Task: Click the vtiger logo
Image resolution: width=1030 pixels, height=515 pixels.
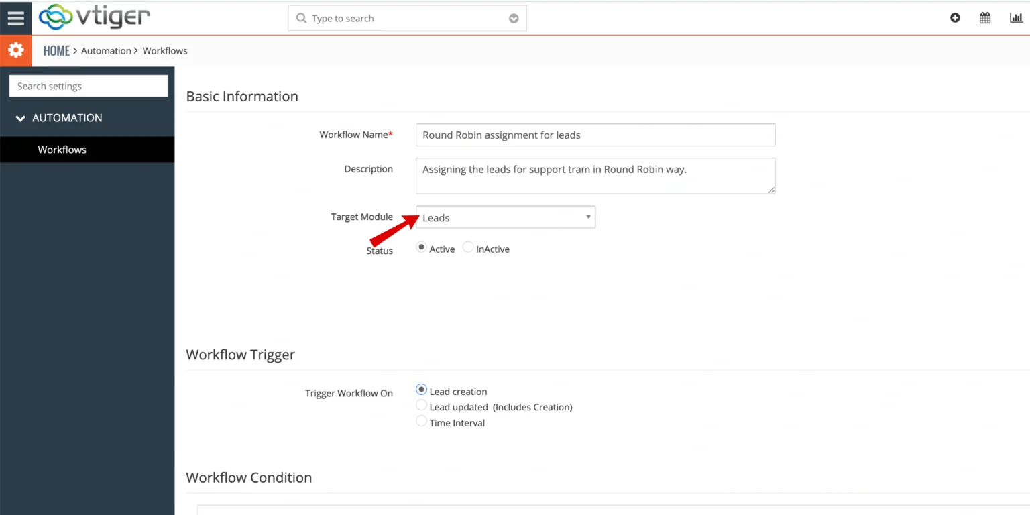Action: [94, 18]
